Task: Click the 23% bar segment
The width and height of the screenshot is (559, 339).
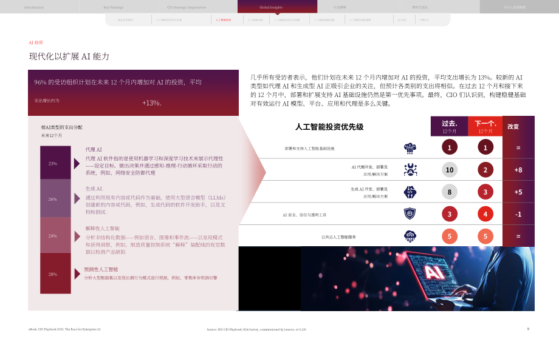Action: click(55, 163)
